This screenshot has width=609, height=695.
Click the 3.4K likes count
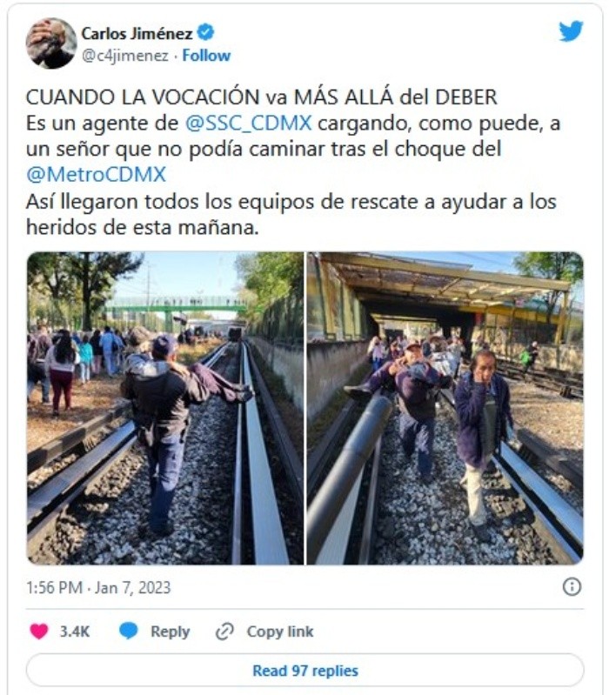click(75, 632)
